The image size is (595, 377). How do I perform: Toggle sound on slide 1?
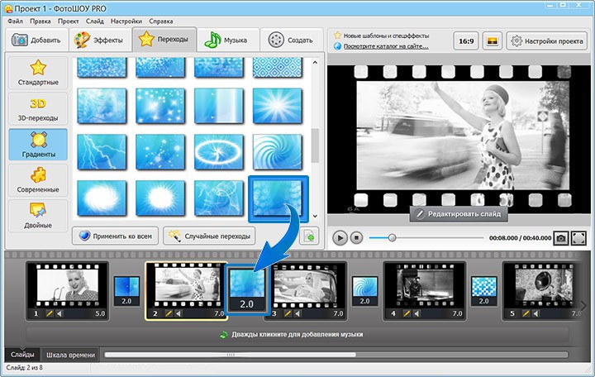(59, 313)
